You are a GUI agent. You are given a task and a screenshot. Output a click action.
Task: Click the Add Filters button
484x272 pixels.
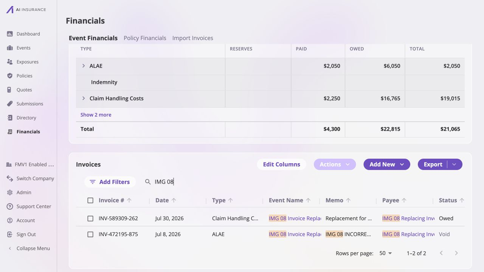pos(110,182)
